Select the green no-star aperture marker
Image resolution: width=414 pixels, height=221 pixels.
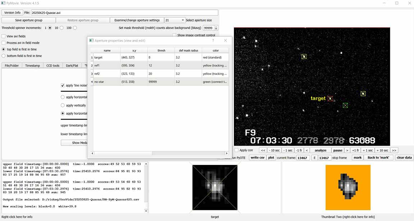pyautogui.click(x=345, y=105)
